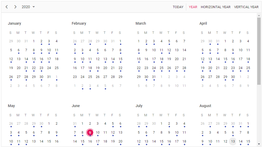This screenshot has width=263, height=148.
Task: Switch to Vertical Year view
Action: [x=246, y=7]
